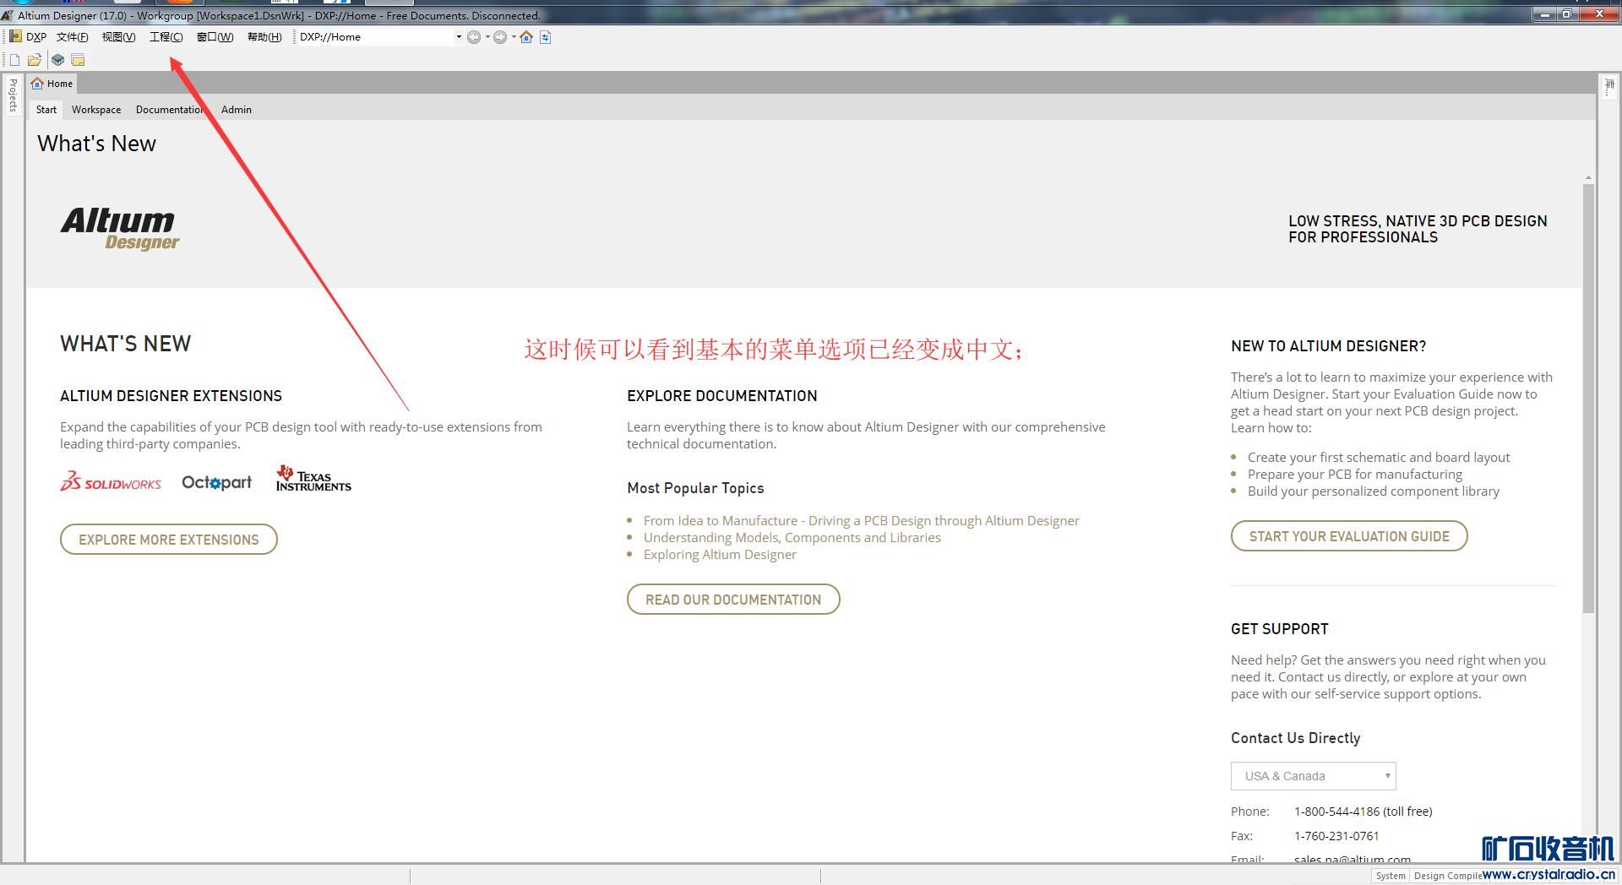Click the 'Most Popular Topics' subheading
This screenshot has height=885, width=1622.
point(695,488)
